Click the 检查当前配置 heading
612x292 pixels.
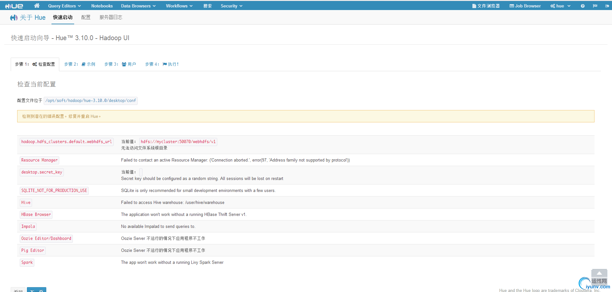pyautogui.click(x=37, y=84)
